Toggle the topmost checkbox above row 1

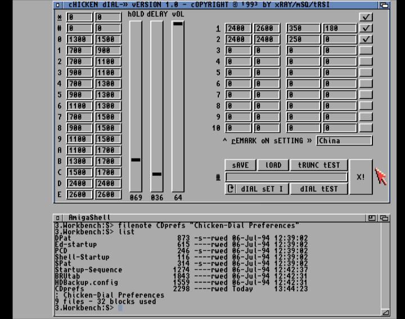point(366,17)
